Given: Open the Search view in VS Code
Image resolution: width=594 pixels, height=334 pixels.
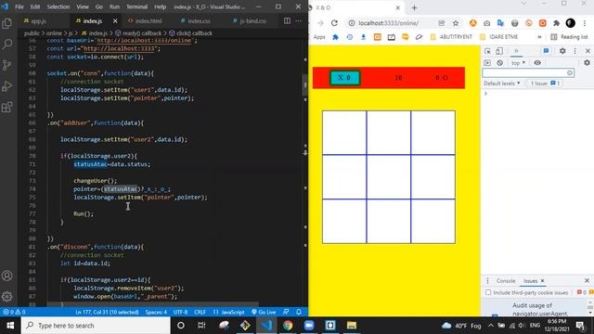Looking at the screenshot, I should coord(6,45).
